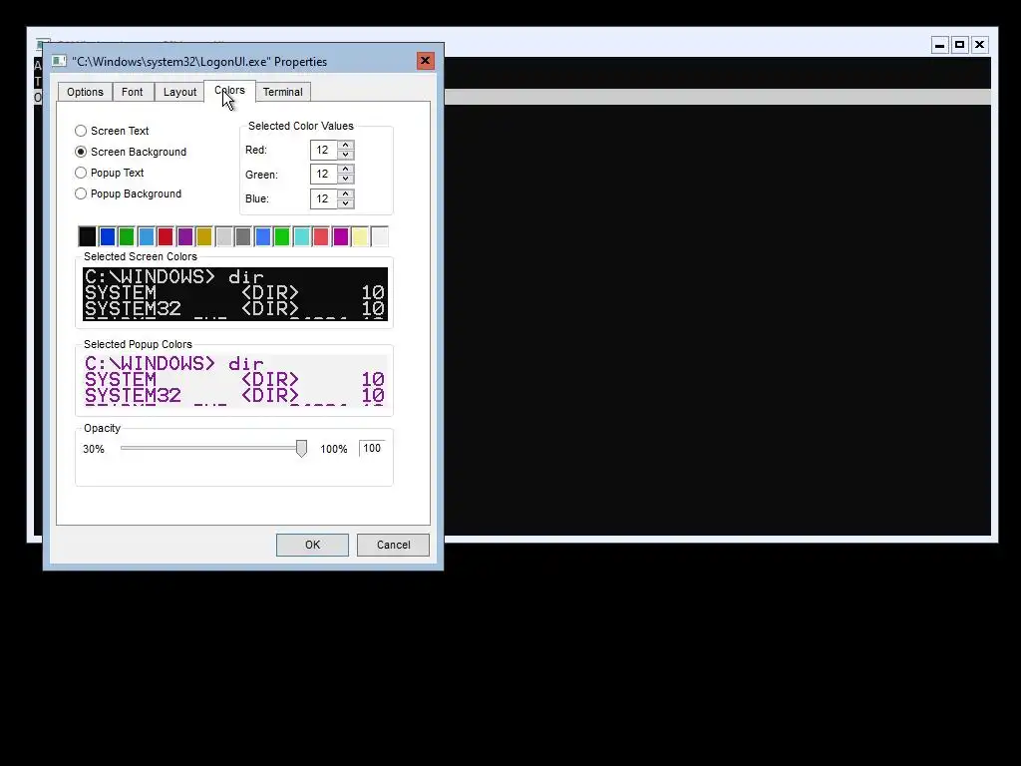The height and width of the screenshot is (766, 1021).
Task: Pick the dark gray color swatch
Action: (x=243, y=236)
